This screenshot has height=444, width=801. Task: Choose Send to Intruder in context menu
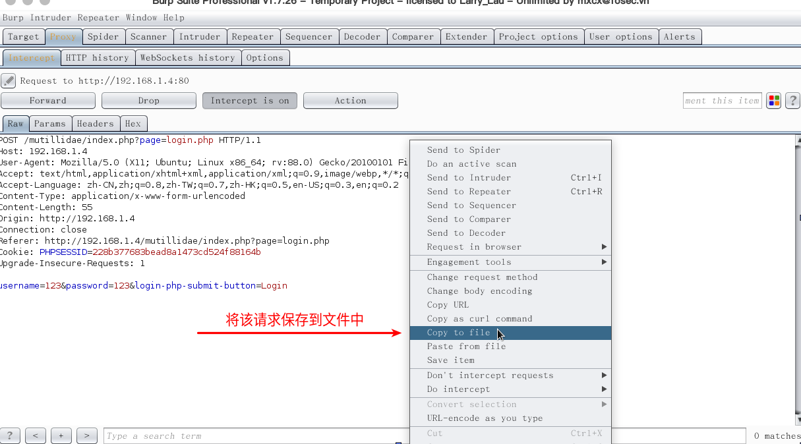[x=510, y=178]
